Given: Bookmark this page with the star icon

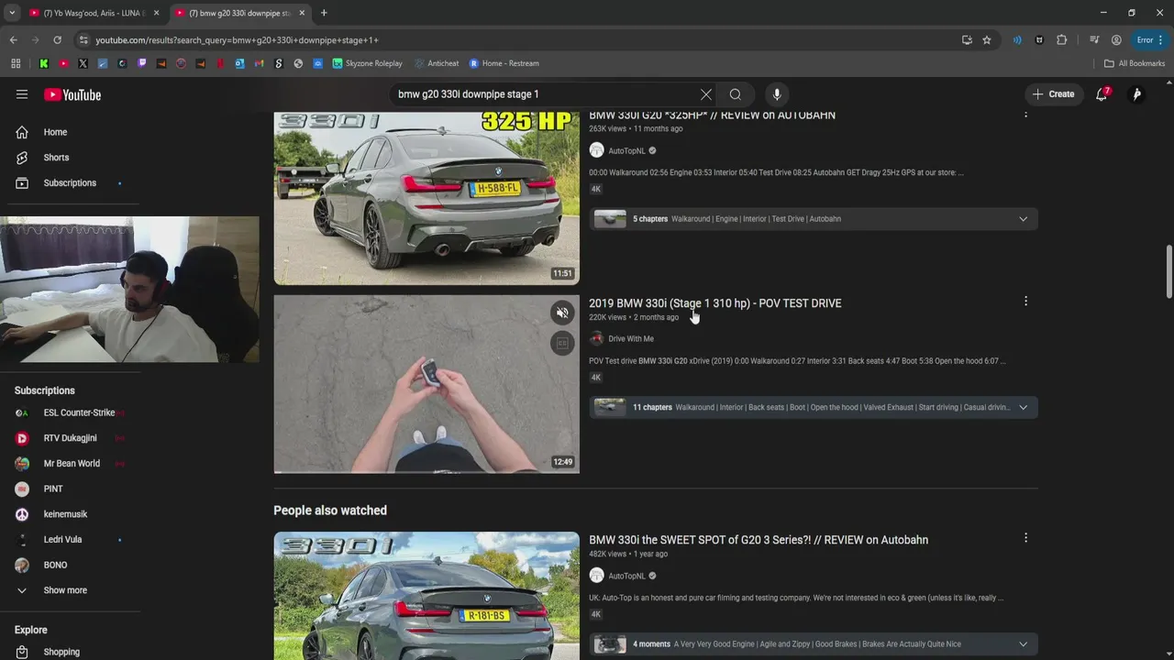Looking at the screenshot, I should pyautogui.click(x=987, y=40).
